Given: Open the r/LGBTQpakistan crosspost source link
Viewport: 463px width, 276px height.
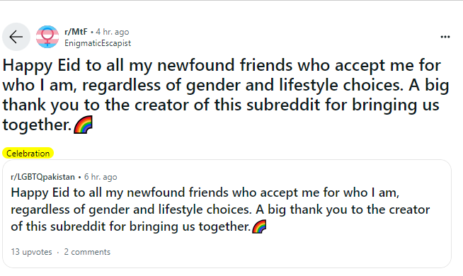Looking at the screenshot, I should click(x=42, y=177).
